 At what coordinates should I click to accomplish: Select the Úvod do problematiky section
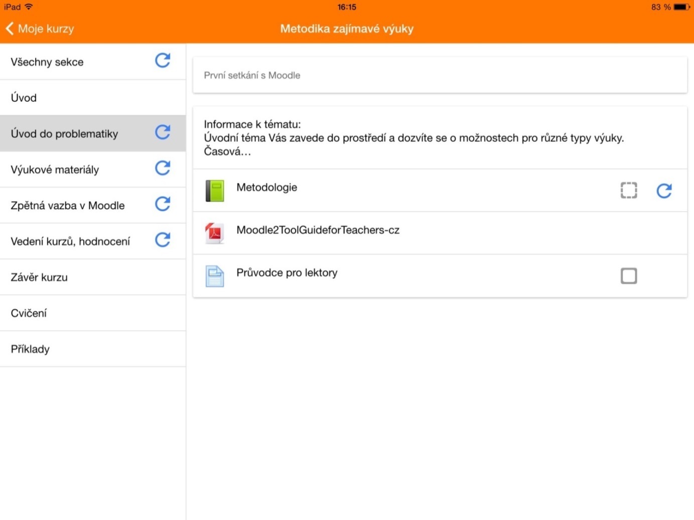click(93, 133)
